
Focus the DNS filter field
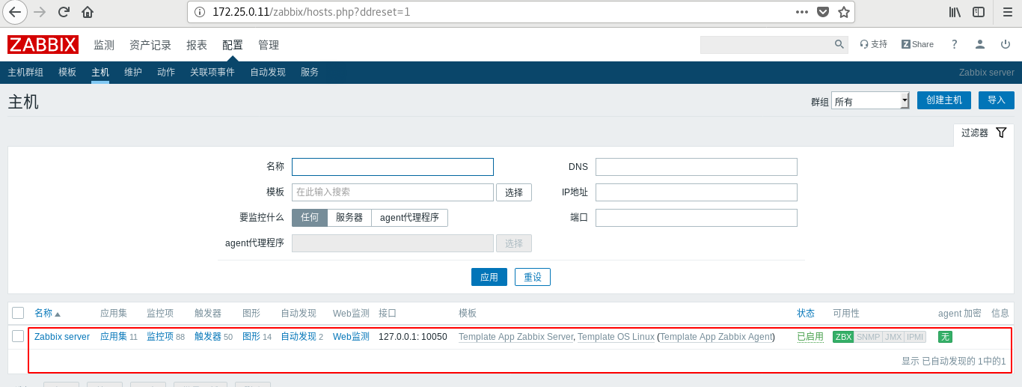(697, 167)
